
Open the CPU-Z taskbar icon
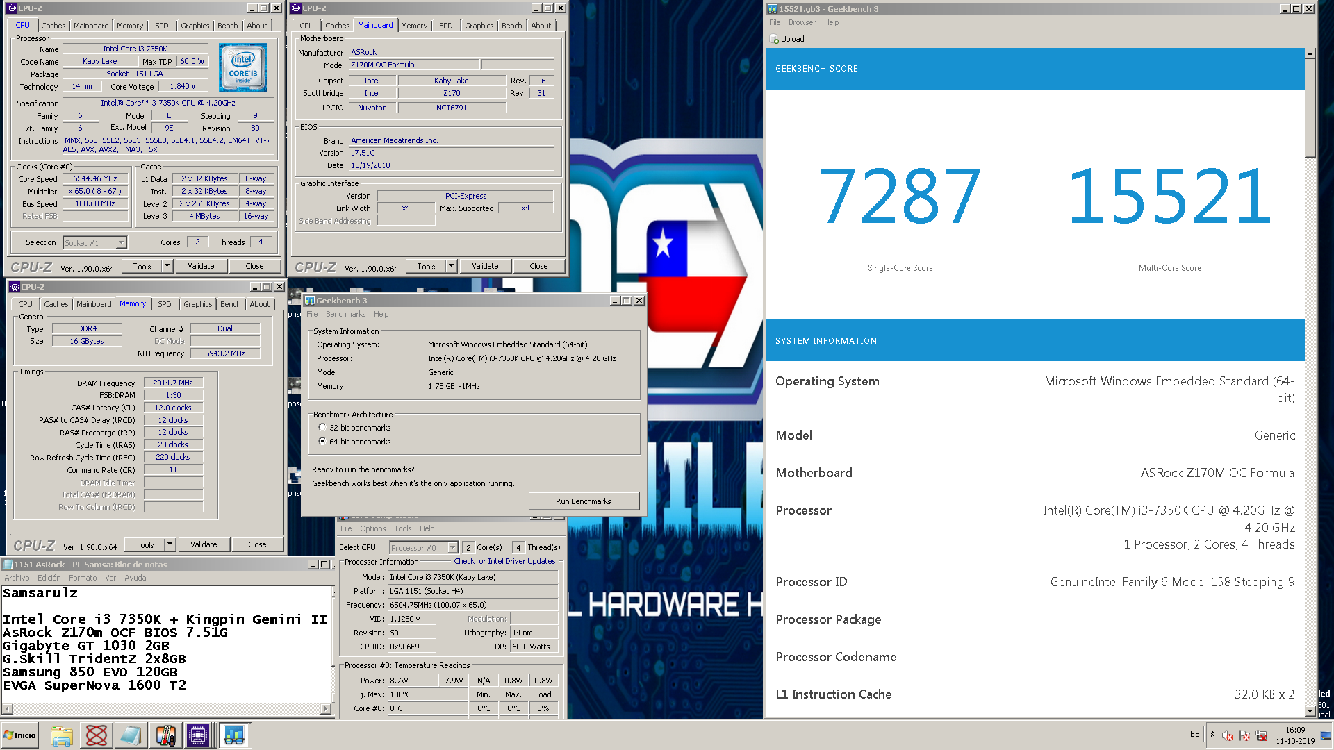[199, 735]
